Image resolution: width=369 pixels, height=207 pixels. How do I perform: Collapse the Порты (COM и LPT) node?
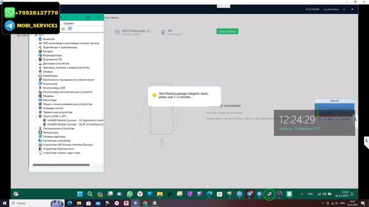36,116
